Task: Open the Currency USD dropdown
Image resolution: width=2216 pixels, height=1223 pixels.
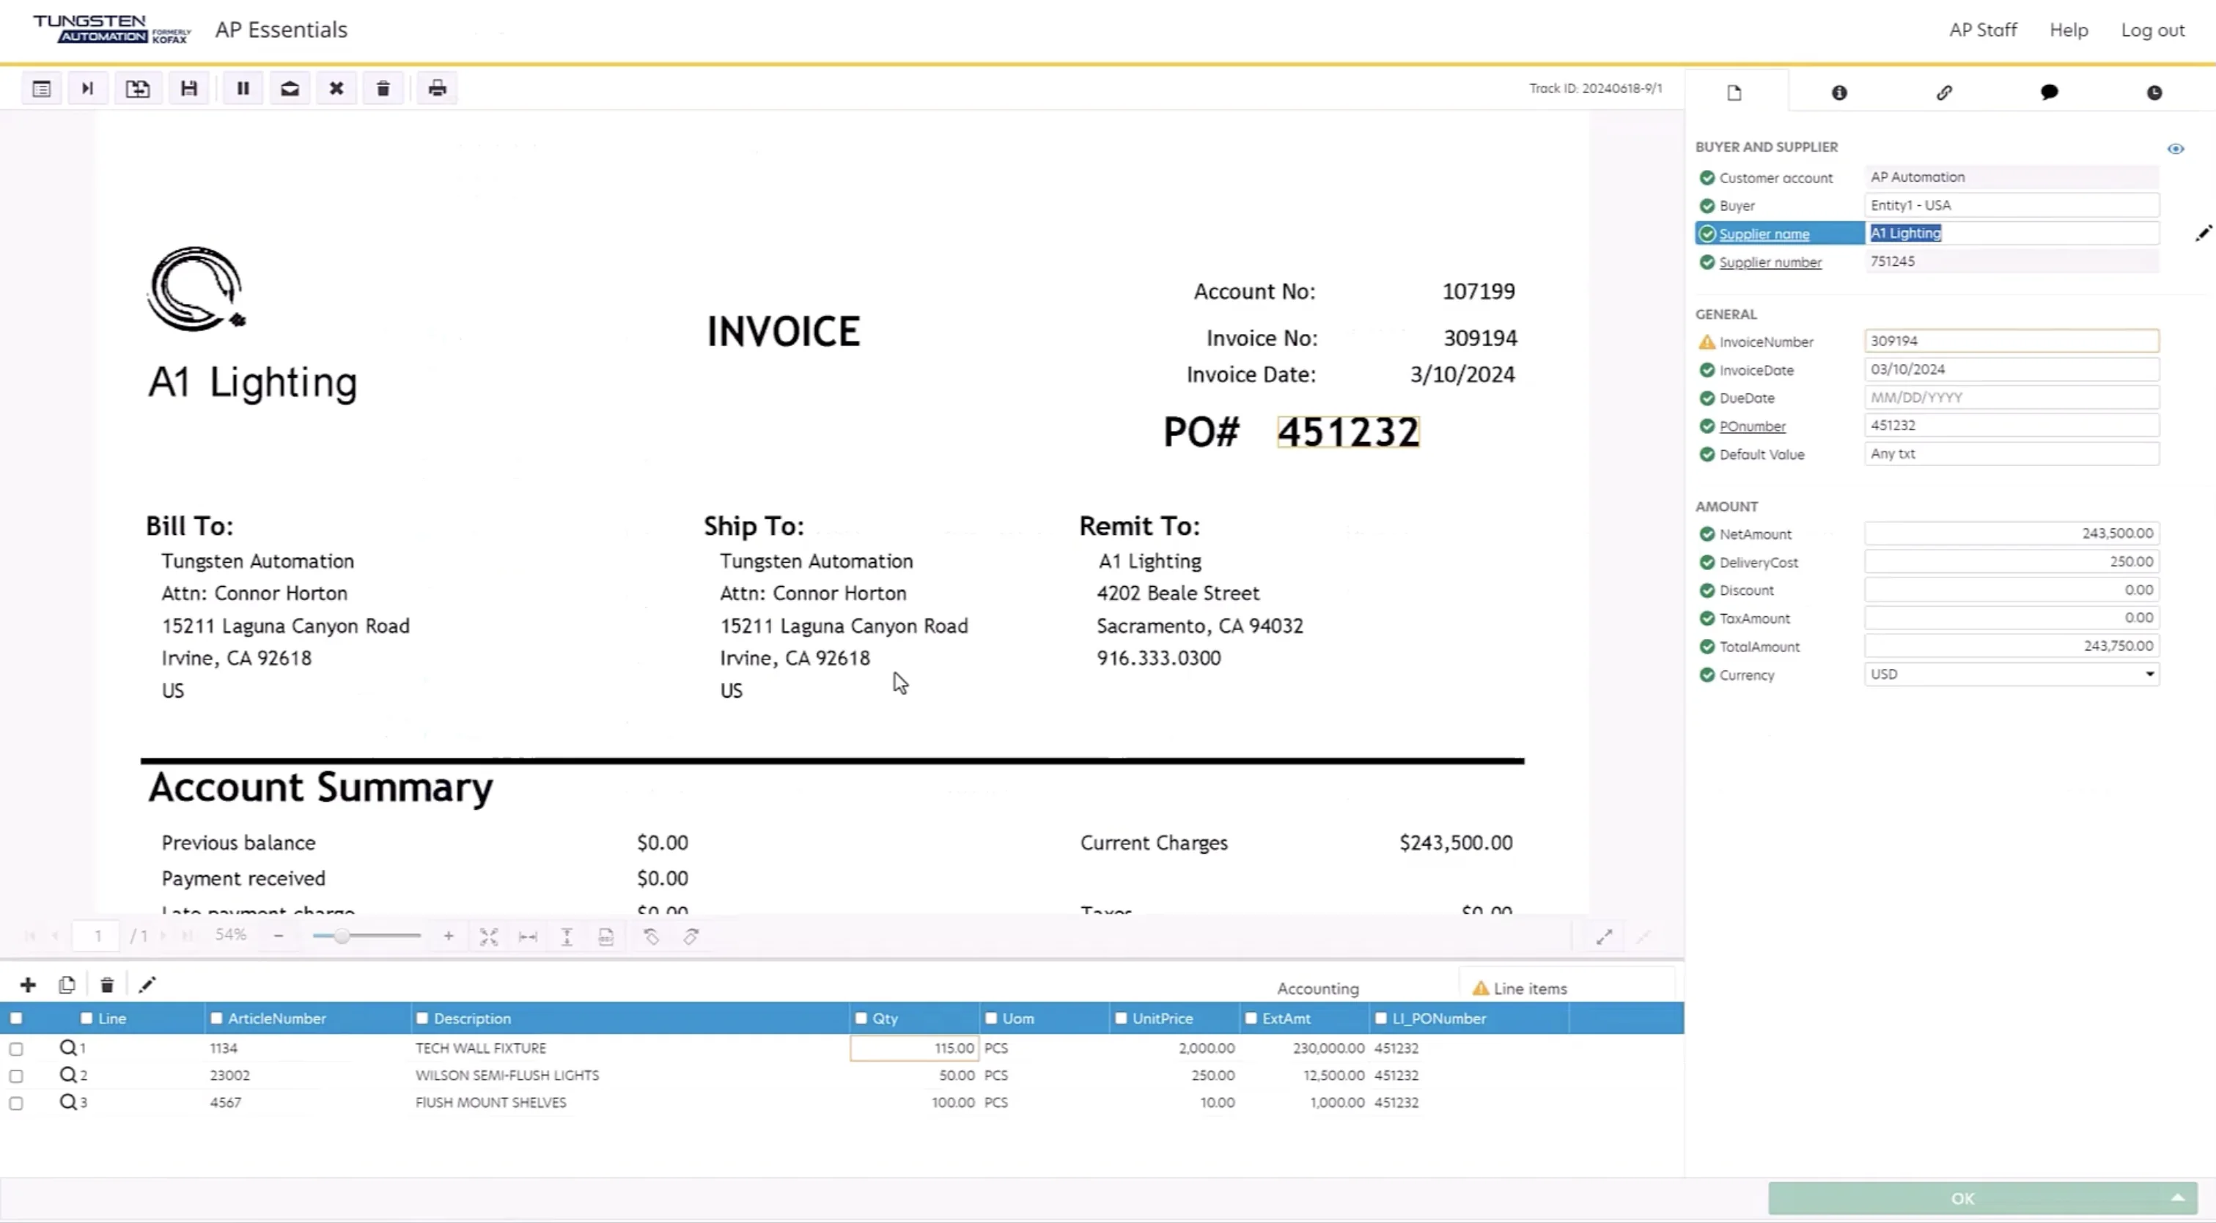Action: (x=2011, y=674)
